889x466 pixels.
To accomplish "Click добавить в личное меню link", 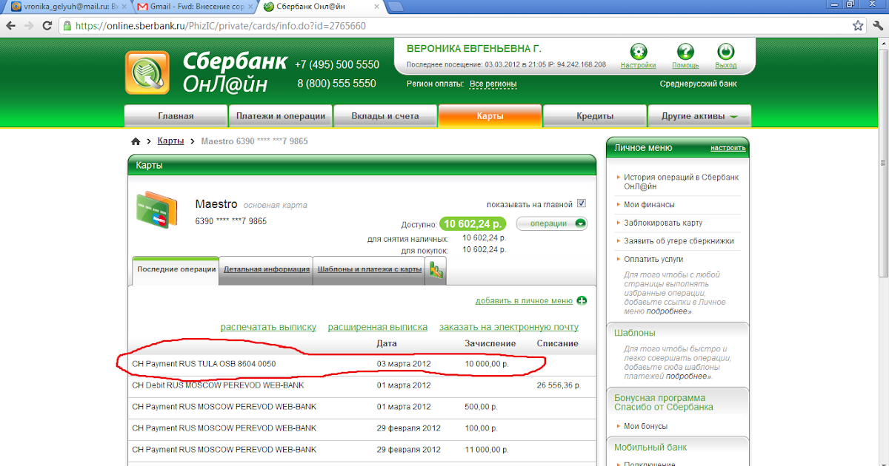I will click(524, 301).
